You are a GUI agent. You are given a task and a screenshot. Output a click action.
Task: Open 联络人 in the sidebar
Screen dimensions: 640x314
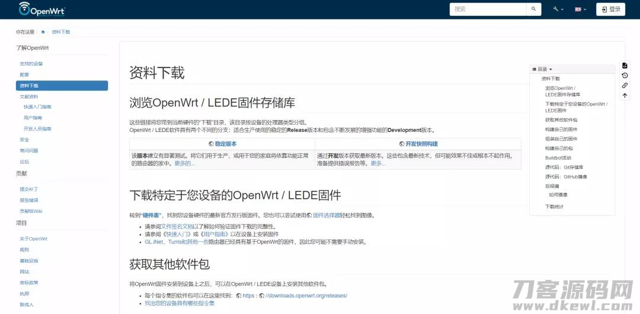[27, 305]
